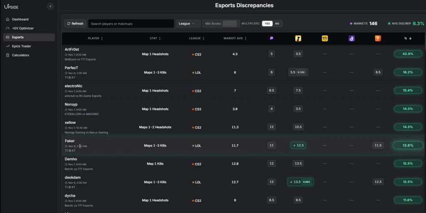This screenshot has height=213, width=426.
Task: Open the +EV Optimizer page
Action: click(29, 28)
